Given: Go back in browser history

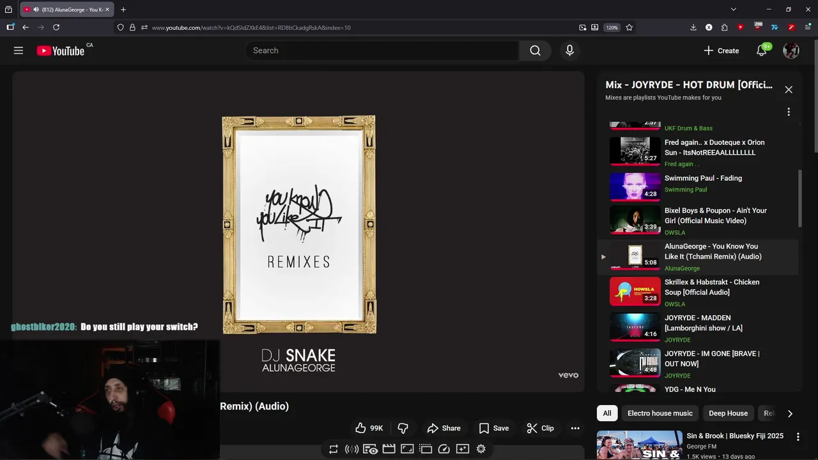Looking at the screenshot, I should pos(26,27).
